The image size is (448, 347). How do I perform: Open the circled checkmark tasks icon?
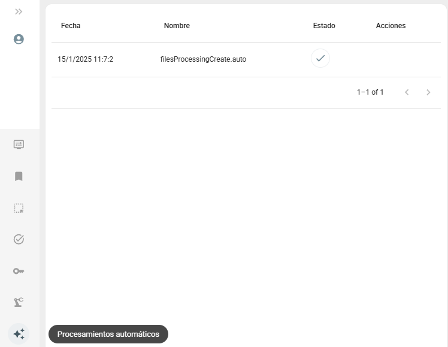[19, 239]
